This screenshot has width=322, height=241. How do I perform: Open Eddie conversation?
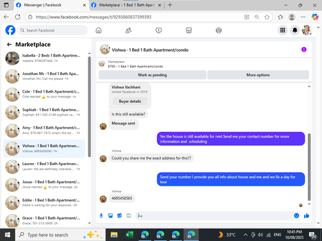(44, 202)
